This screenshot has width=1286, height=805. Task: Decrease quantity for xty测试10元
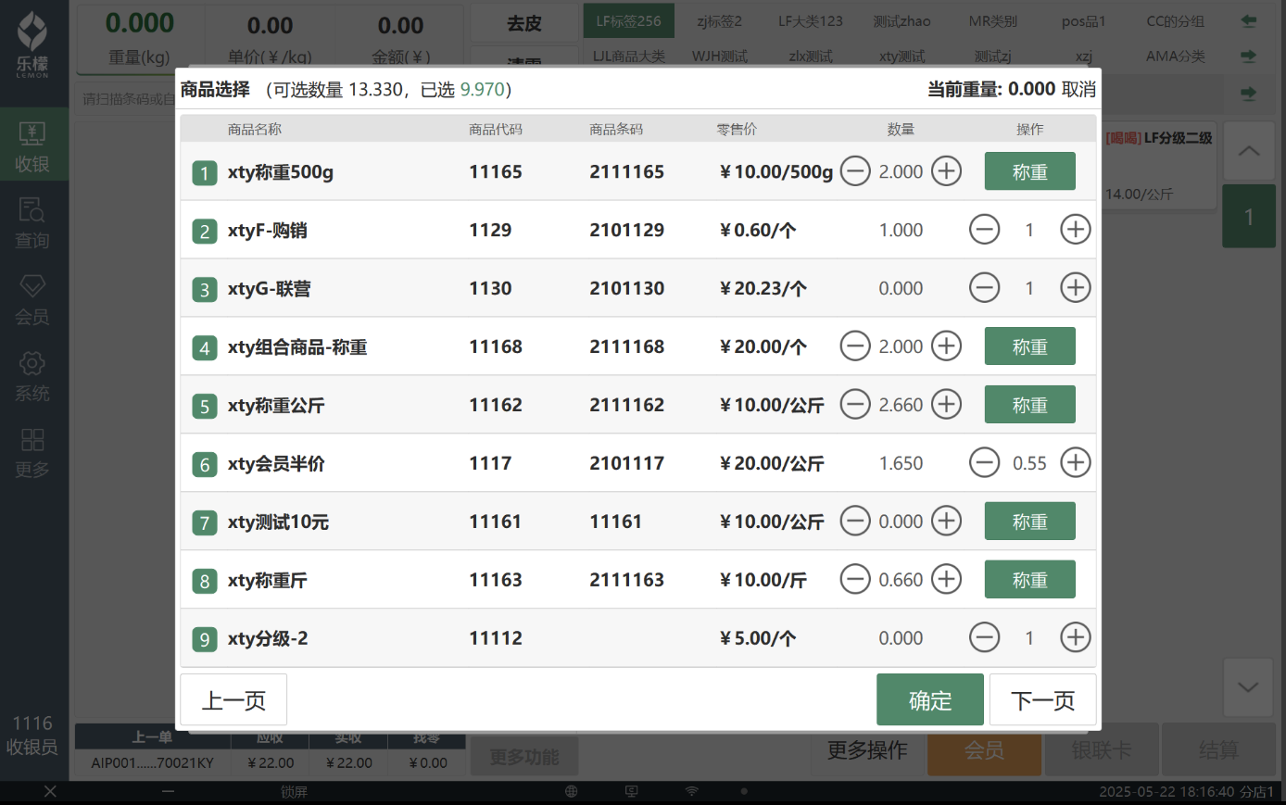pos(855,522)
